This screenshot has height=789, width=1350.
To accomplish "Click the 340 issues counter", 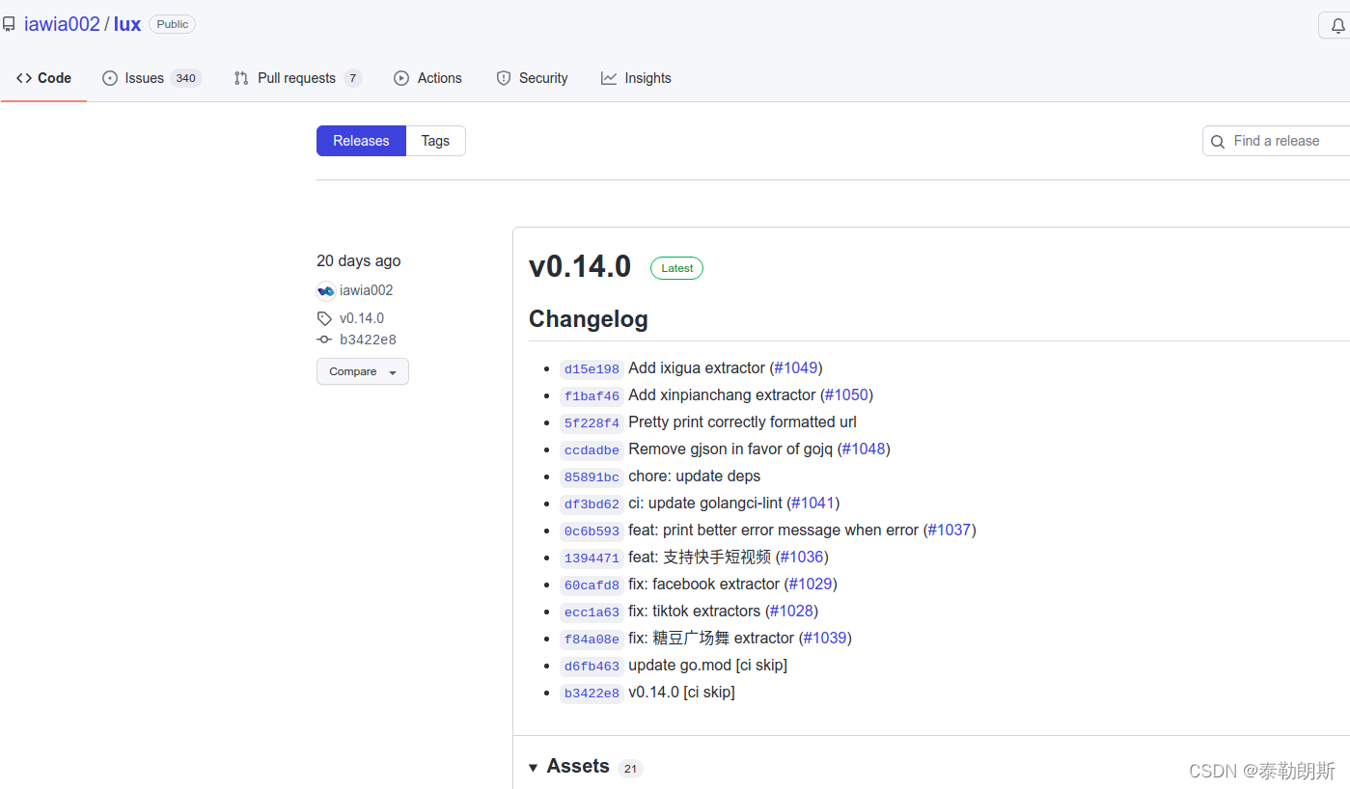I will (x=186, y=78).
